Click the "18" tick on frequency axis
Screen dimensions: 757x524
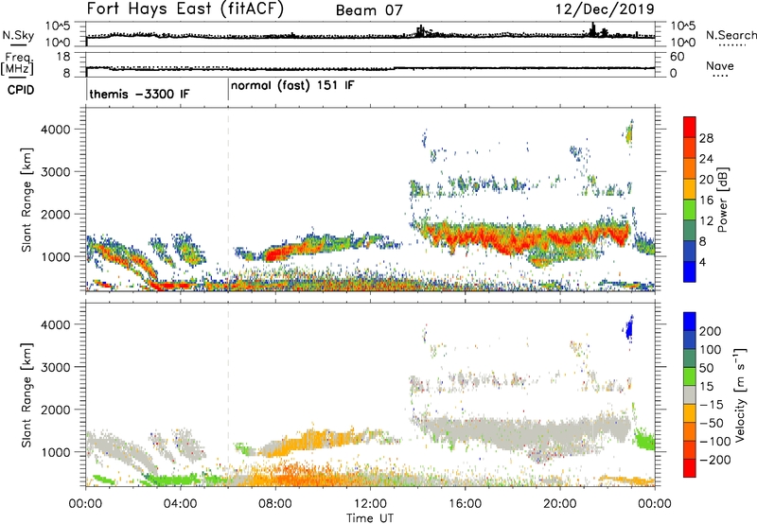pos(63,57)
